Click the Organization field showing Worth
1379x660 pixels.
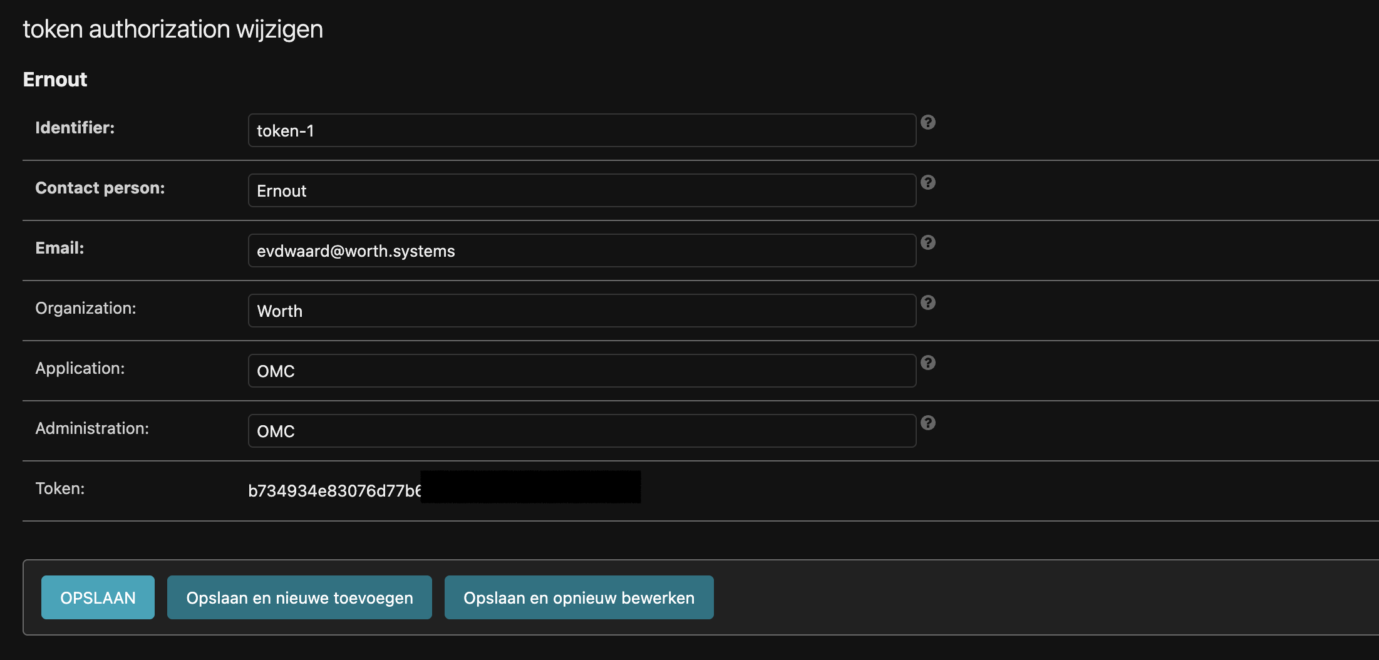[x=582, y=311]
